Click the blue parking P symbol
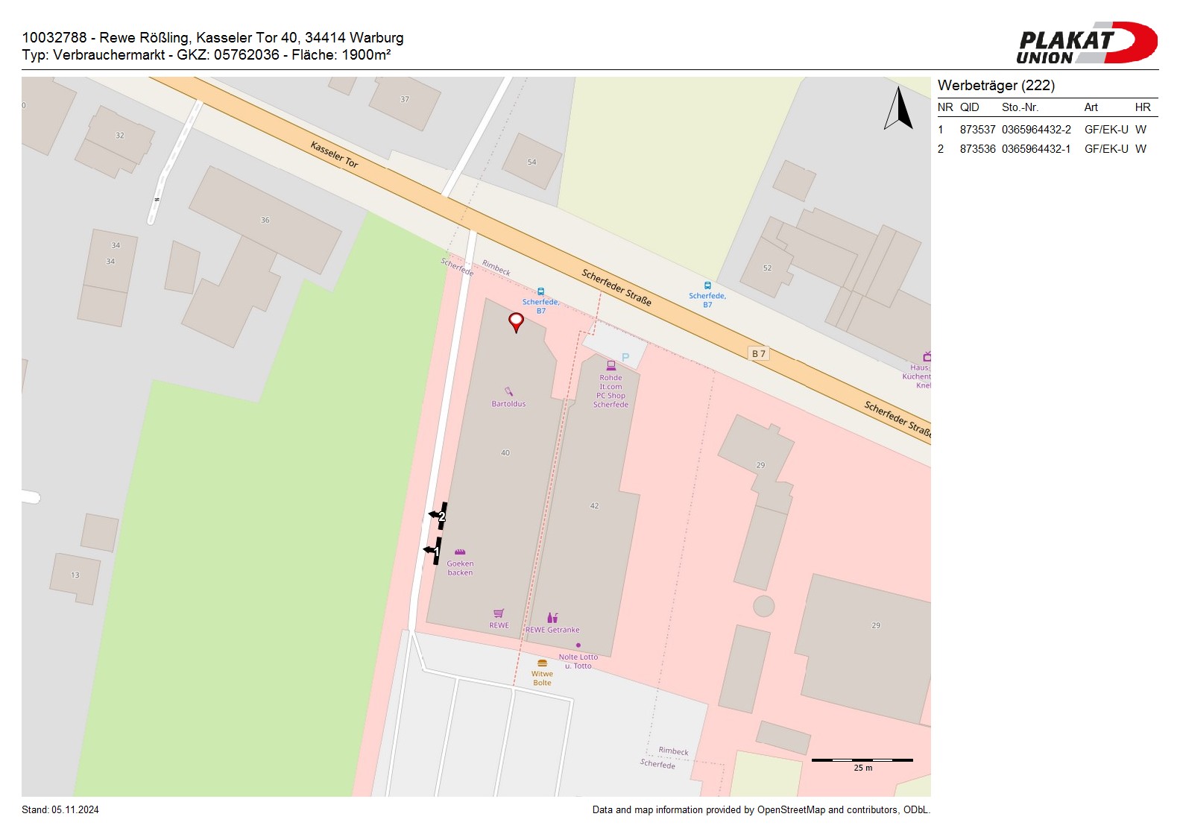This screenshot has width=1183, height=837. coord(625,358)
